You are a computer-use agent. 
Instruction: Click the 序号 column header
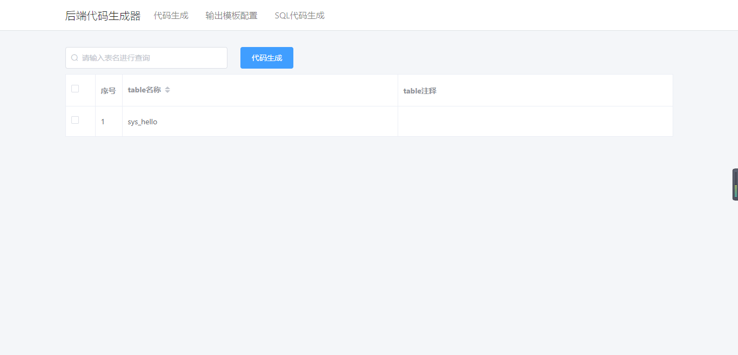tap(108, 91)
